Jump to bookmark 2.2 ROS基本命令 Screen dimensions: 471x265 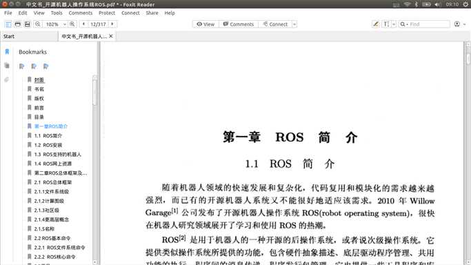pos(52,238)
